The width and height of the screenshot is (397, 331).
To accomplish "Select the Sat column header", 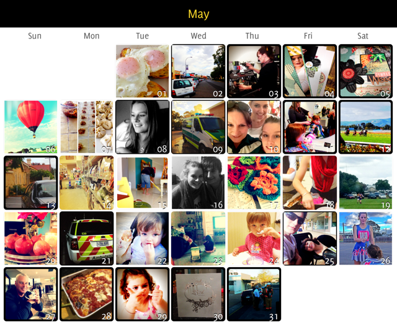I will pos(363,36).
